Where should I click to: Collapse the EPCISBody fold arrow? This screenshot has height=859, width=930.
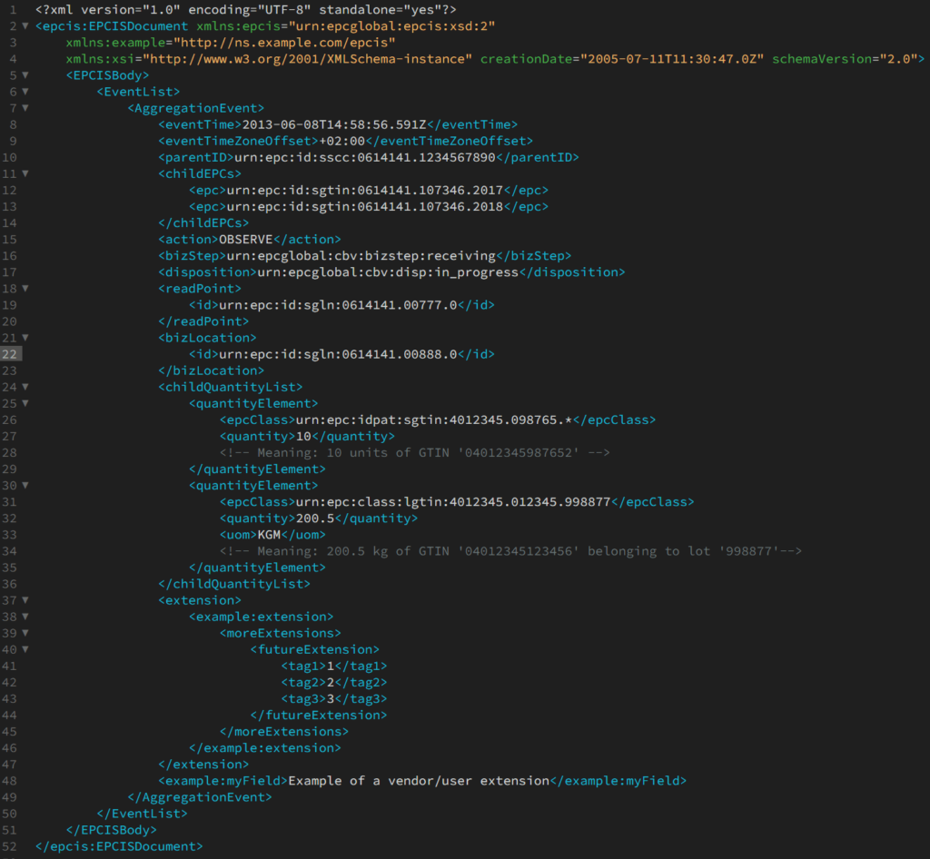pyautogui.click(x=25, y=75)
